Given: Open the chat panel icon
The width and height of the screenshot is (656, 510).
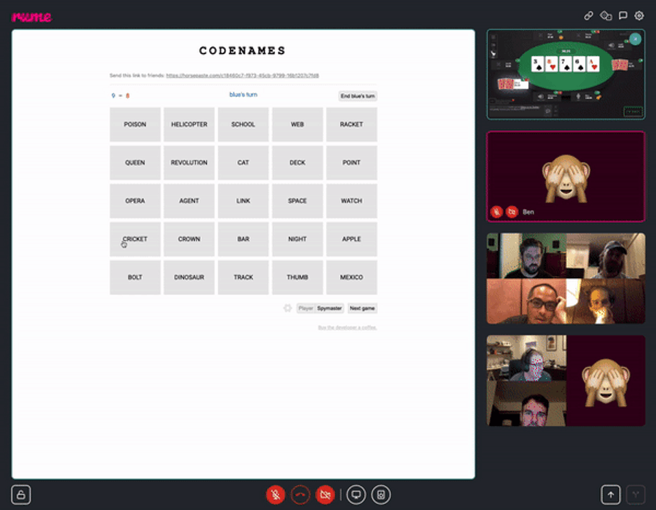Looking at the screenshot, I should click(623, 16).
